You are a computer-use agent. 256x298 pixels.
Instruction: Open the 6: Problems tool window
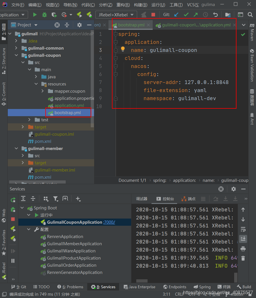(70, 287)
